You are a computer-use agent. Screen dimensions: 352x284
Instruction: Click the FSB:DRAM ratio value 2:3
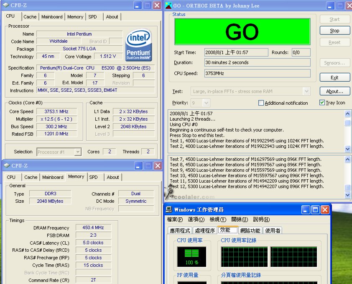point(93,235)
